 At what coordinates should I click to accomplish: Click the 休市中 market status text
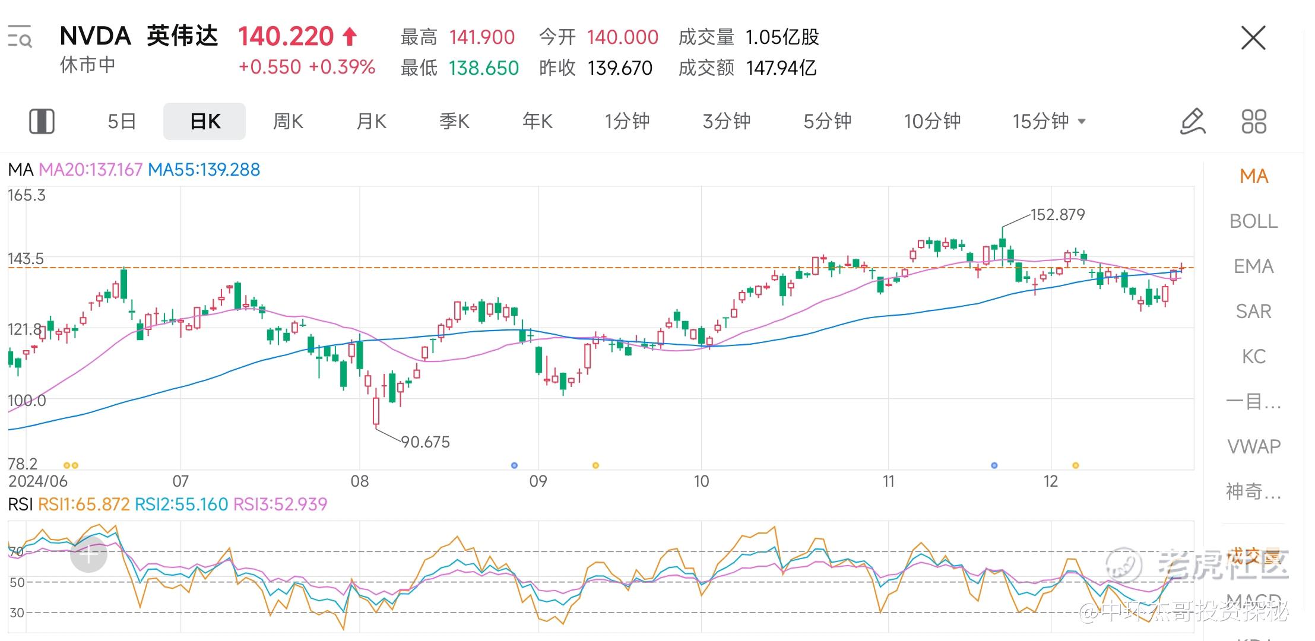point(87,65)
